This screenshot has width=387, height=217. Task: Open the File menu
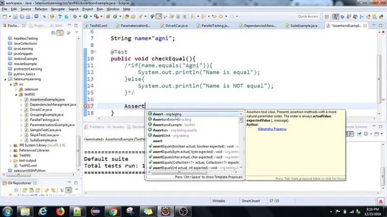point(4,9)
